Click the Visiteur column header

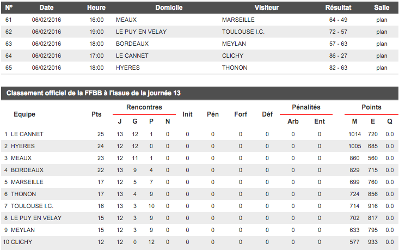click(x=267, y=8)
